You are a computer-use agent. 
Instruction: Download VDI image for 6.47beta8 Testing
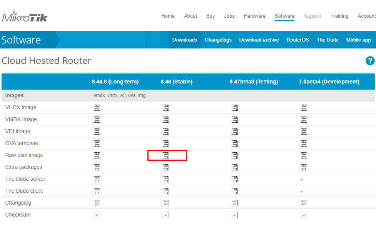(x=235, y=131)
